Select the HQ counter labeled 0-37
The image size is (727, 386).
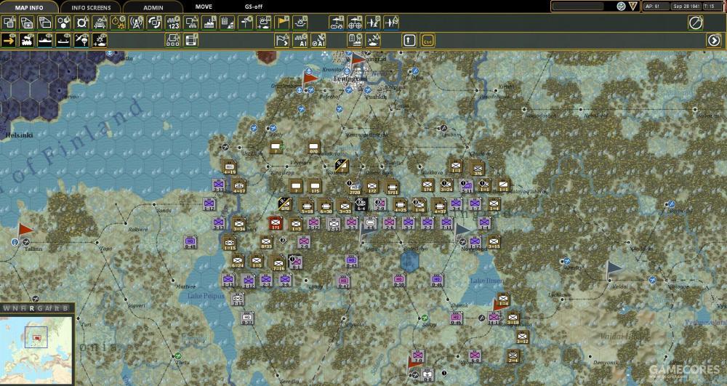click(248, 318)
